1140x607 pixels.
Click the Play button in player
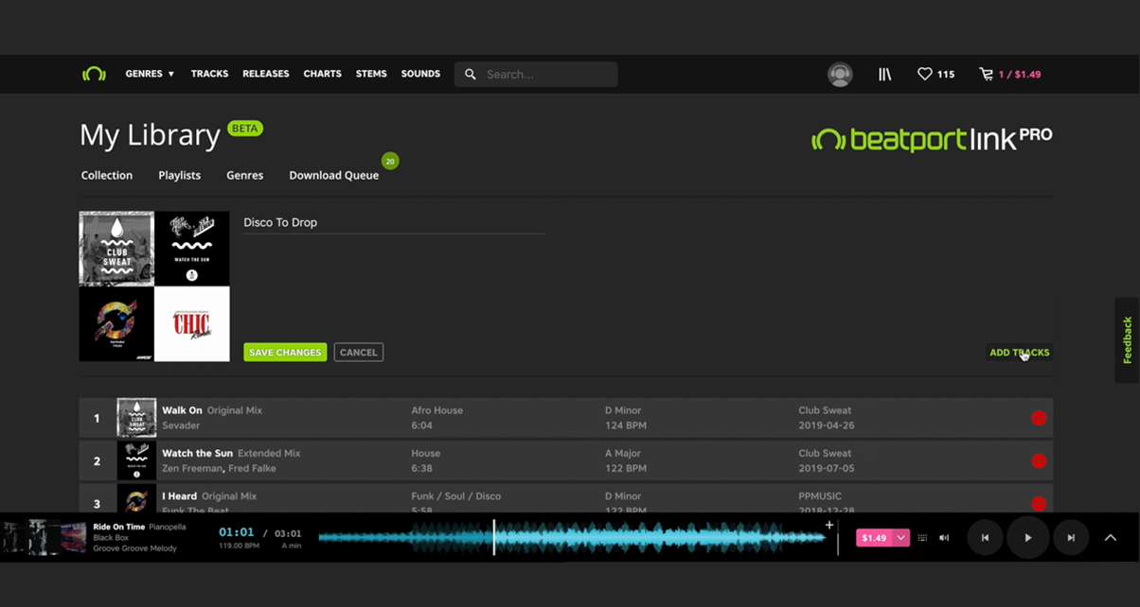pos(1028,538)
